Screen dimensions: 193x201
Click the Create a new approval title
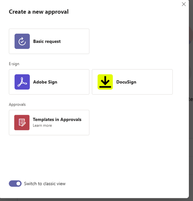click(x=39, y=12)
